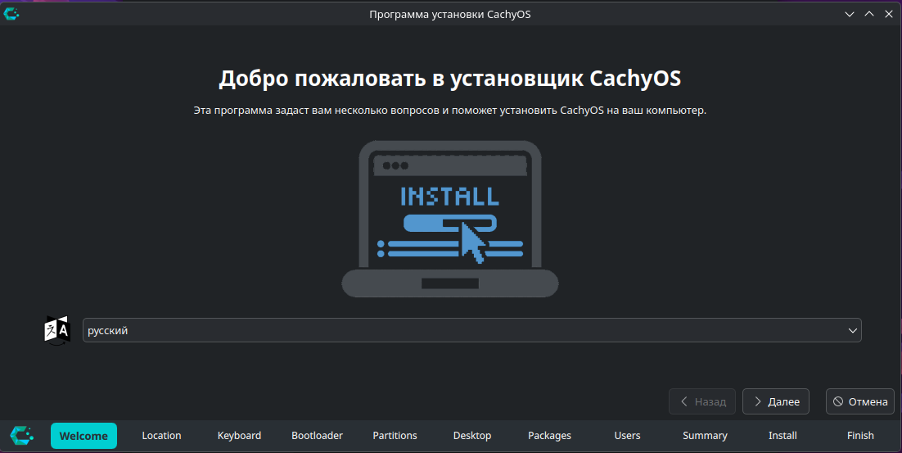
Task: Minimize the installer window
Action: (849, 14)
